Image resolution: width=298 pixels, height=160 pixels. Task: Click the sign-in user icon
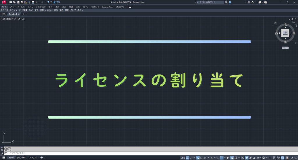coord(230,2)
